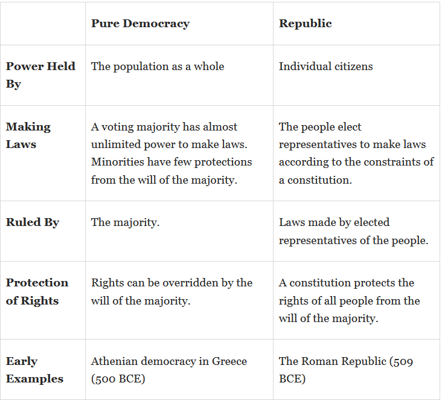This screenshot has height=400, width=442.
Task: Click the "Pure Democracy" column header
Action: point(140,24)
